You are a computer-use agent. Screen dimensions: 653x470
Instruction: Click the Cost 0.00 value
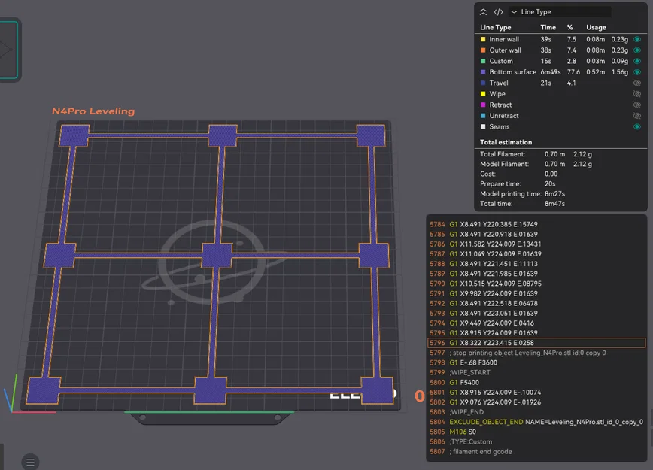(x=551, y=174)
